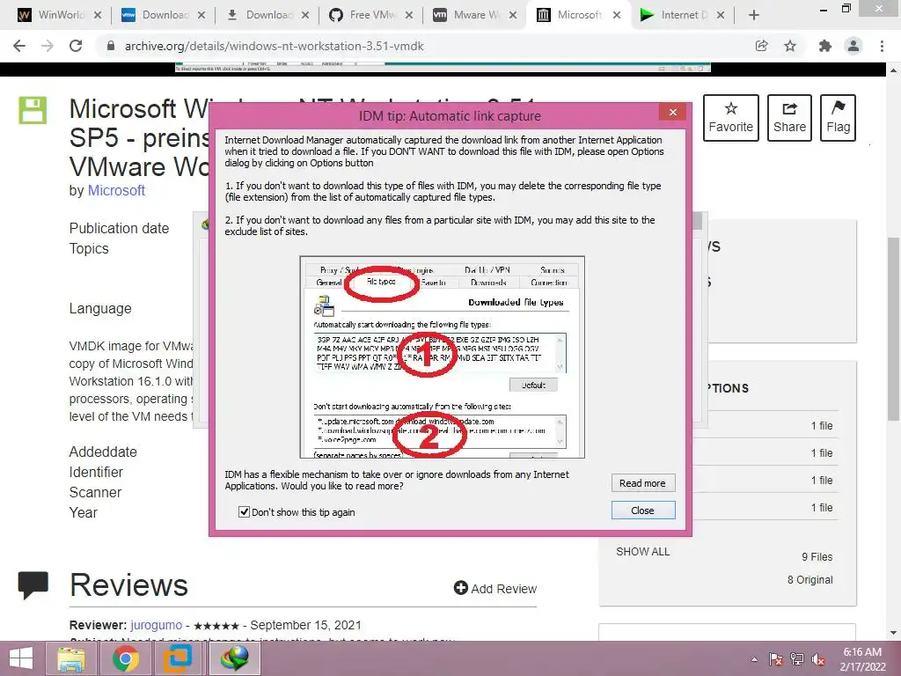
Task: Click the muted volume tray icon
Action: click(818, 659)
